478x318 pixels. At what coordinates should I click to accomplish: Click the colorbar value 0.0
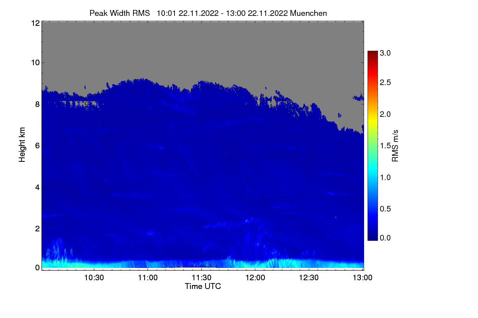385,238
